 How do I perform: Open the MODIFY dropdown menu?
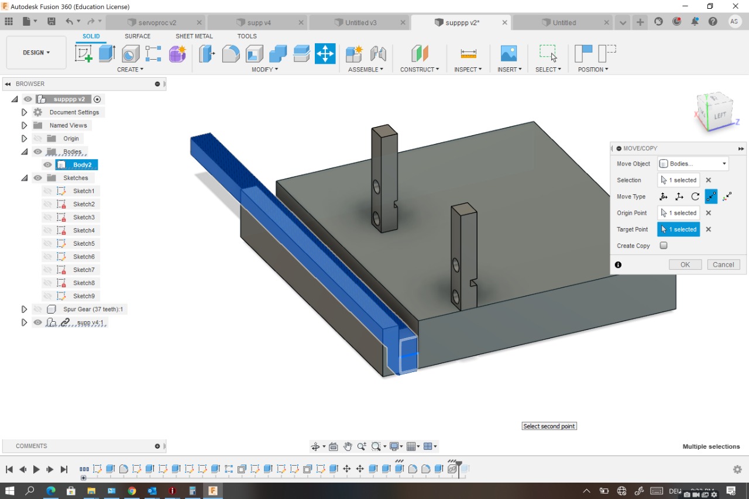(264, 70)
